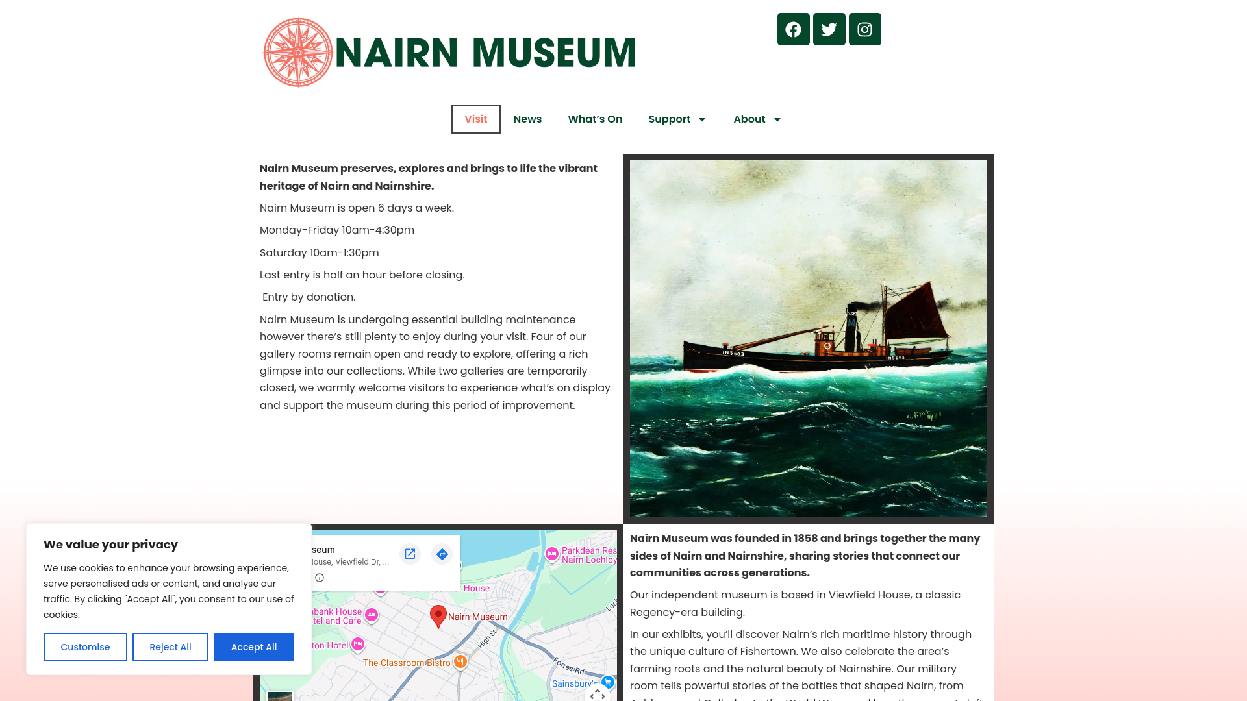Click the 'Nairn Museum' map label
The height and width of the screenshot is (701, 1247).
coord(478,617)
